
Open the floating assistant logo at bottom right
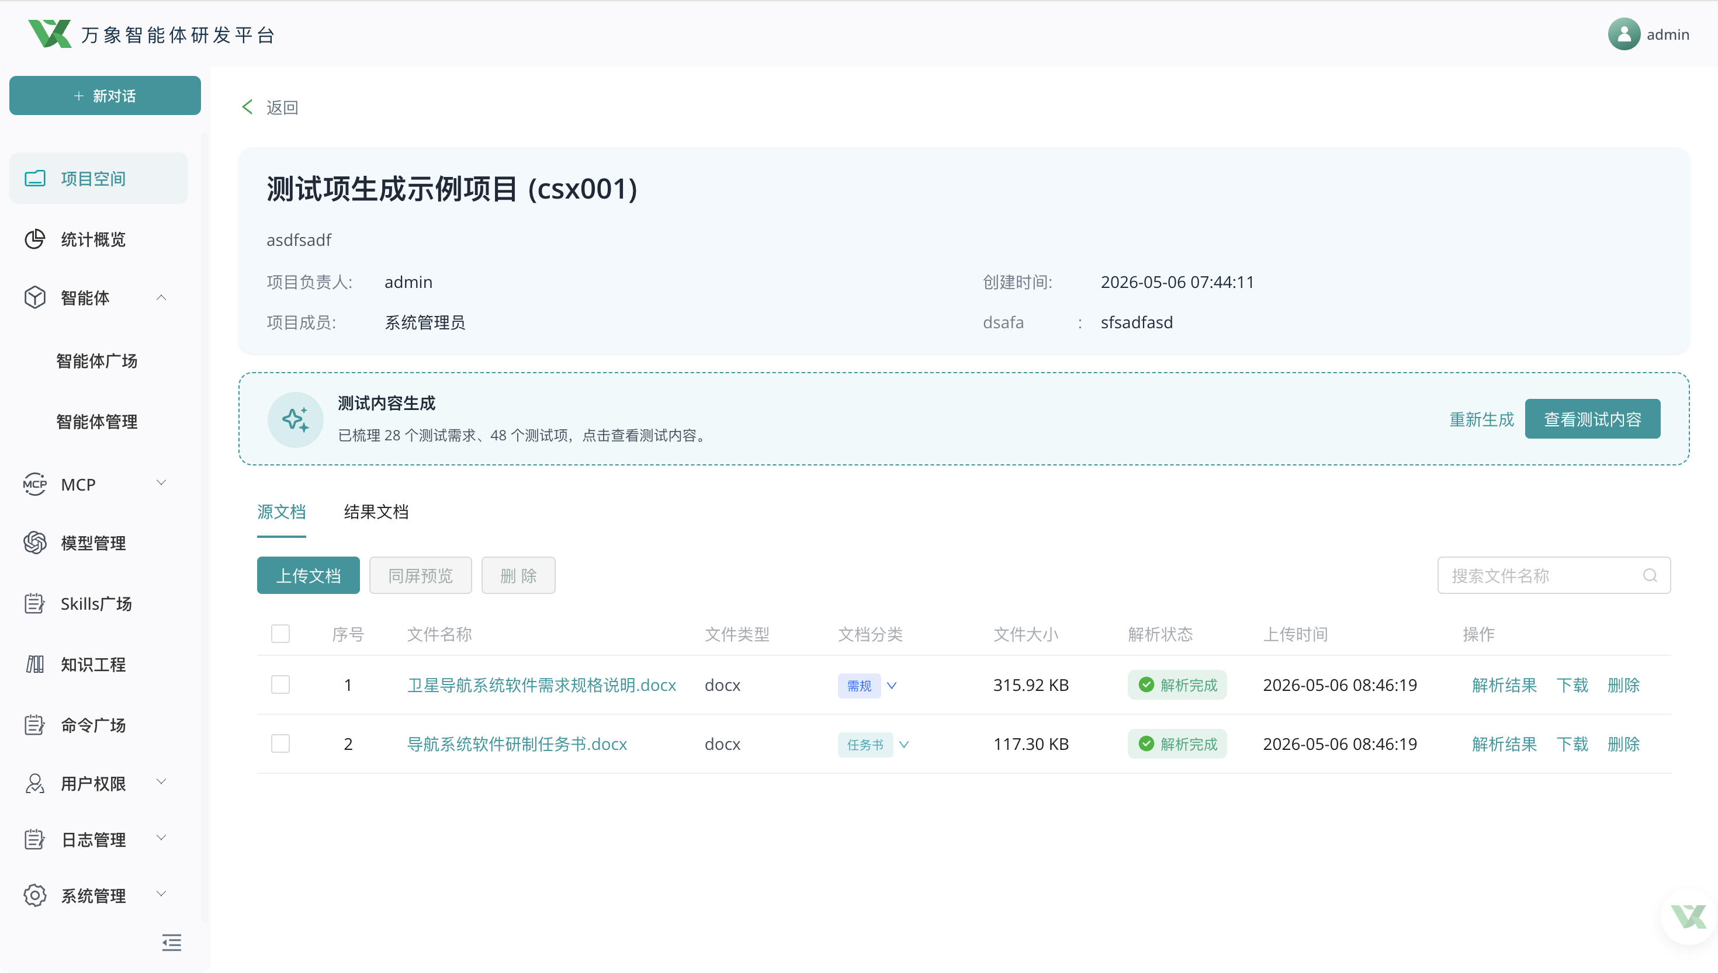pyautogui.click(x=1689, y=917)
